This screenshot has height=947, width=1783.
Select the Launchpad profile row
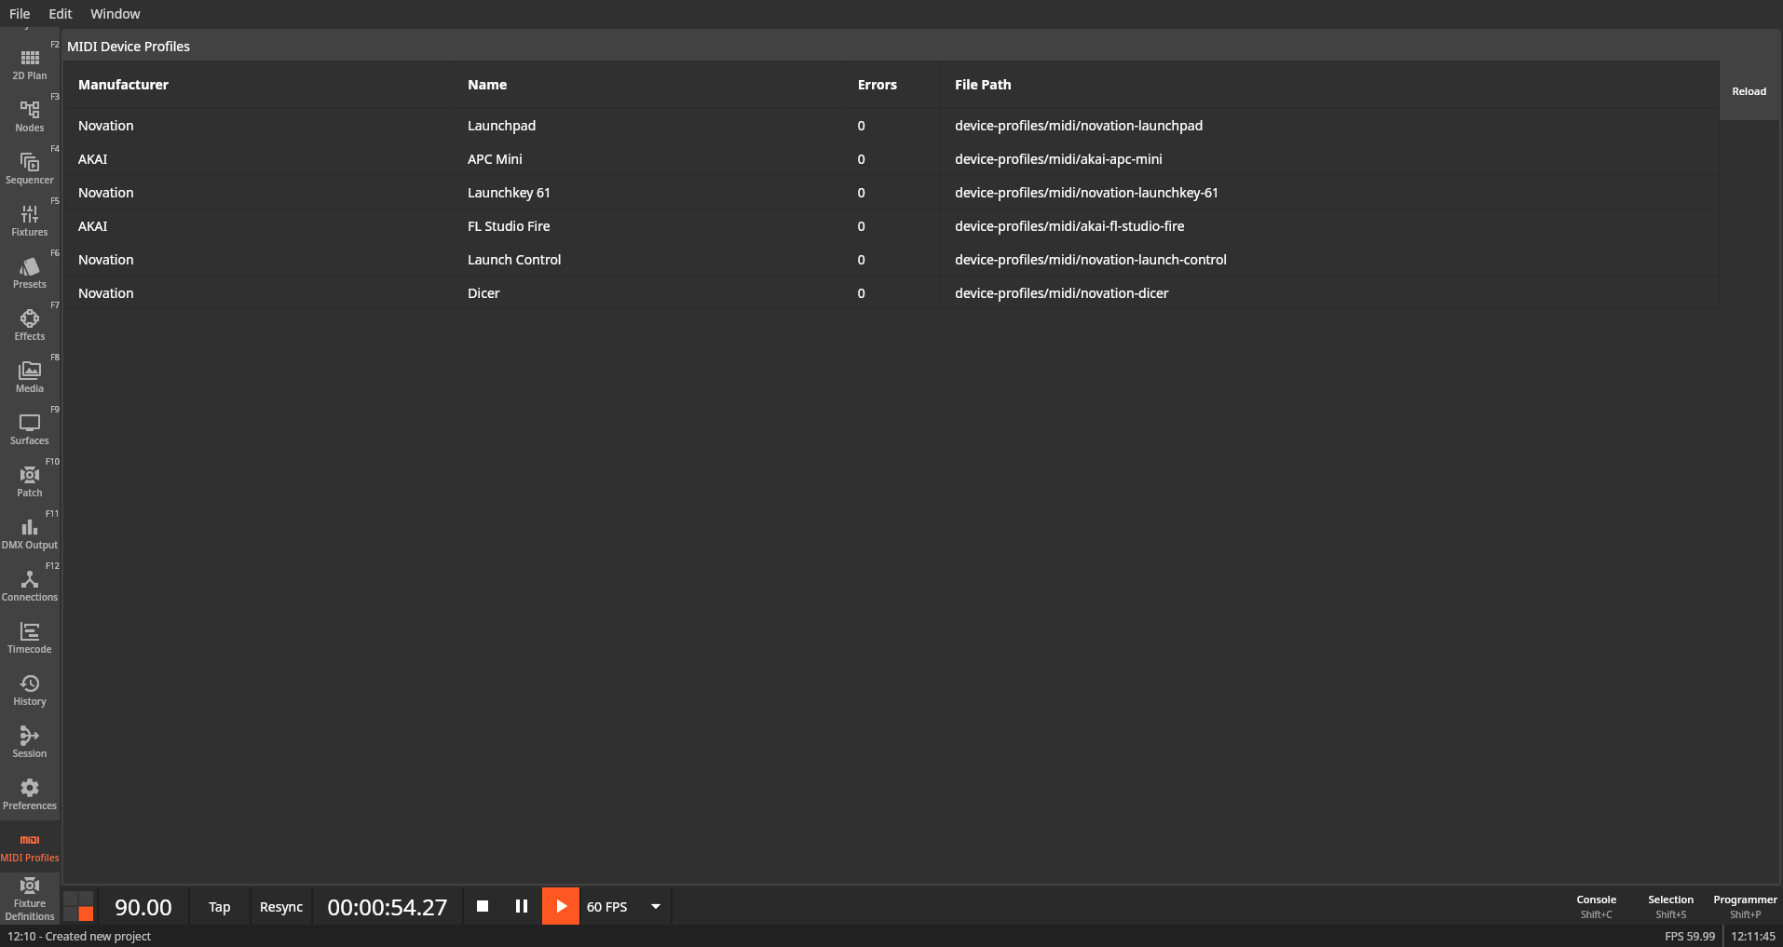pyautogui.click(x=891, y=126)
